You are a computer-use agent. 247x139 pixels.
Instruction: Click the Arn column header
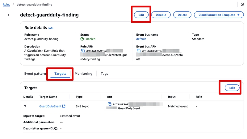pos(110,97)
